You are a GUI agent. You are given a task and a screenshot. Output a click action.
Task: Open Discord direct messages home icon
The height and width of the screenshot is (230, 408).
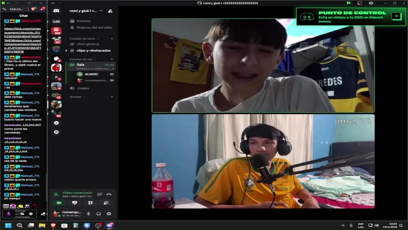[x=56, y=11]
